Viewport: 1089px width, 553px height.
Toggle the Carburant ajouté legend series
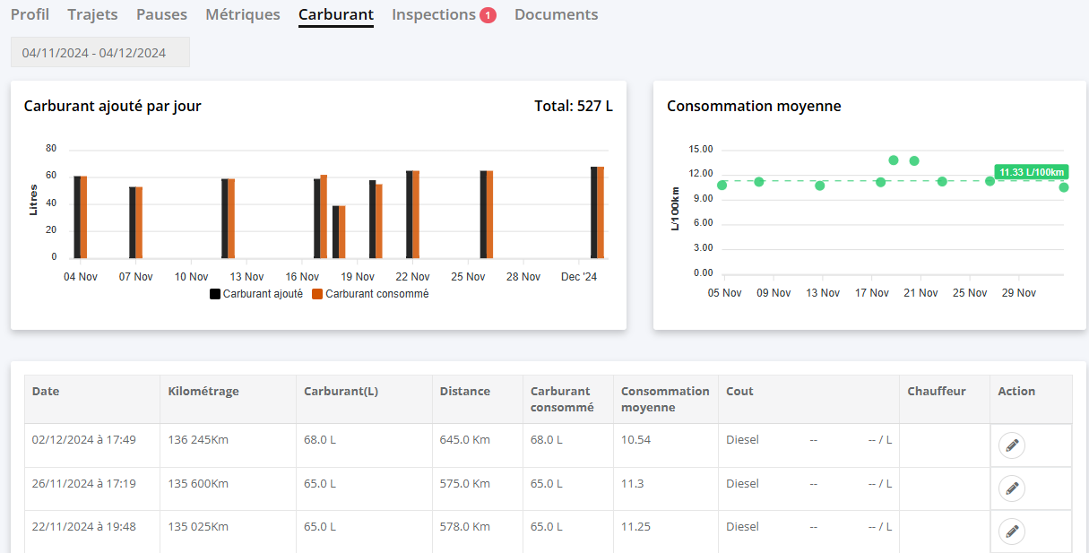(x=256, y=294)
